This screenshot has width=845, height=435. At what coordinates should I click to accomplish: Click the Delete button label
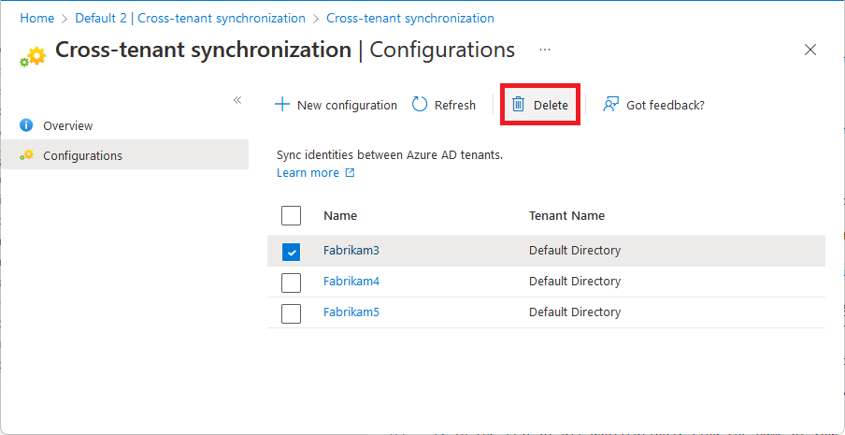click(551, 105)
